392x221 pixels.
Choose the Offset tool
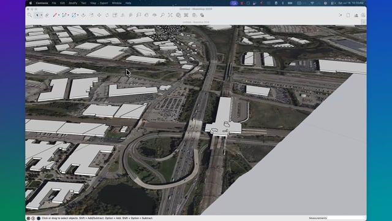(x=91, y=15)
